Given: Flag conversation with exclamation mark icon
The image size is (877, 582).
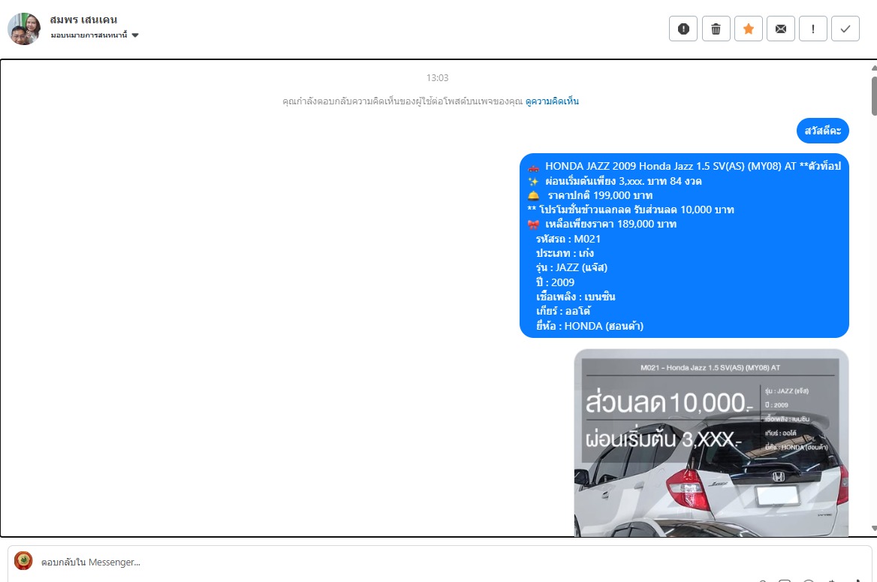Looking at the screenshot, I should (812, 29).
